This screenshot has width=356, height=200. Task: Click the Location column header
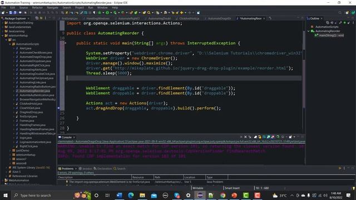(194, 177)
